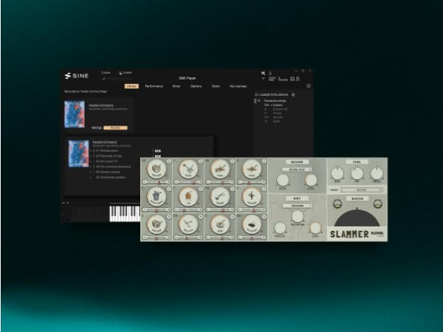Trigger the bowl and pestle pad in Slammer
Image resolution: width=443 pixels, height=332 pixels.
tap(220, 224)
